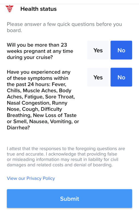This screenshot has width=139, height=214.
Task: Click the symptoms list question text
Action: [43, 100]
